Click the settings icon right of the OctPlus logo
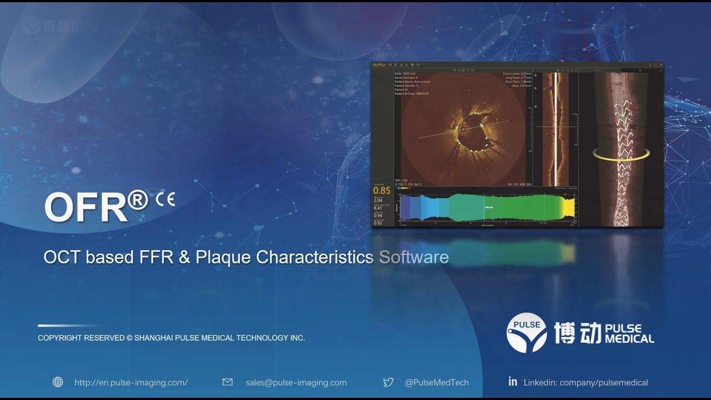 pos(390,65)
